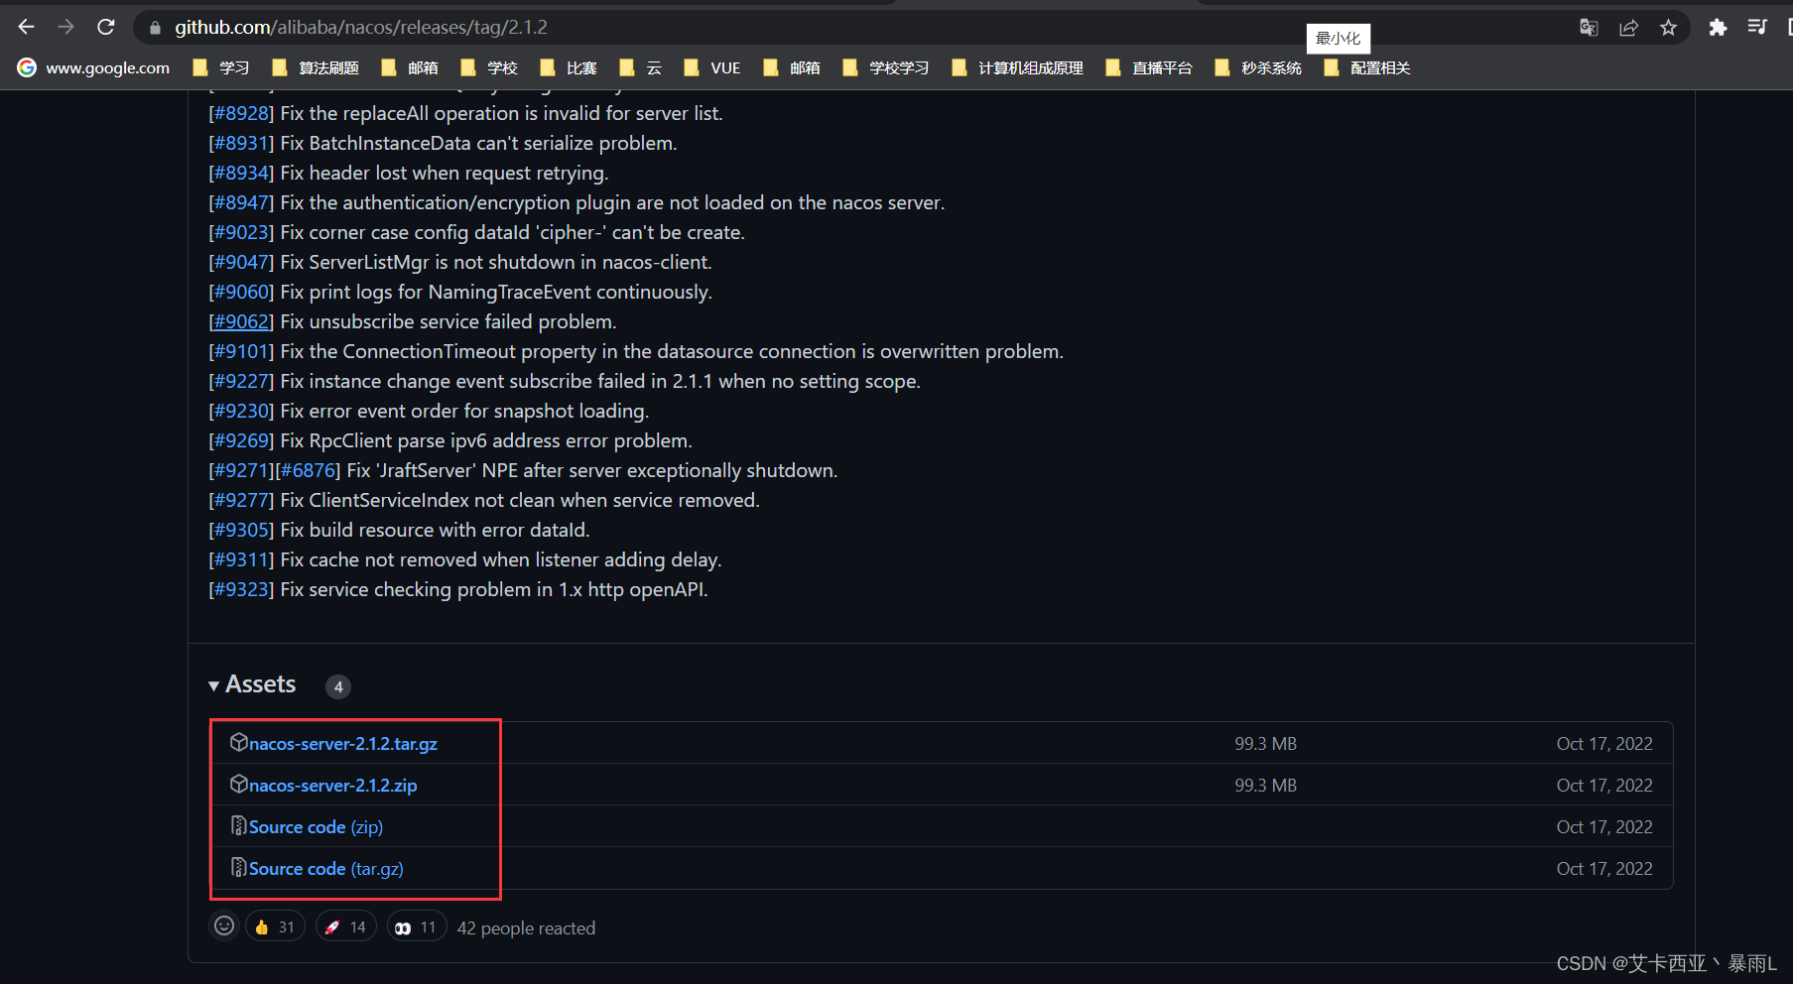Open issue link #9047

(x=241, y=262)
